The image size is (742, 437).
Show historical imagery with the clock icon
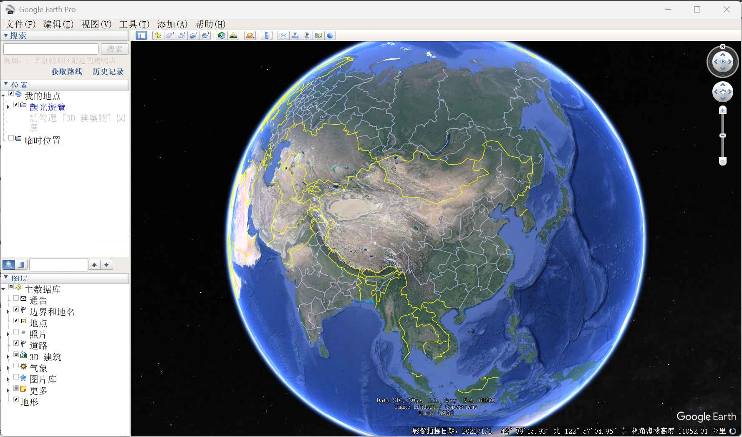pos(221,35)
